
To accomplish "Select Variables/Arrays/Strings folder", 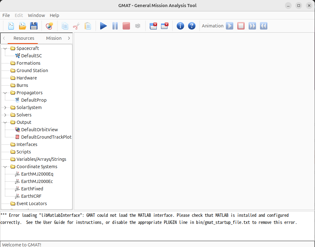I will point(41,159).
